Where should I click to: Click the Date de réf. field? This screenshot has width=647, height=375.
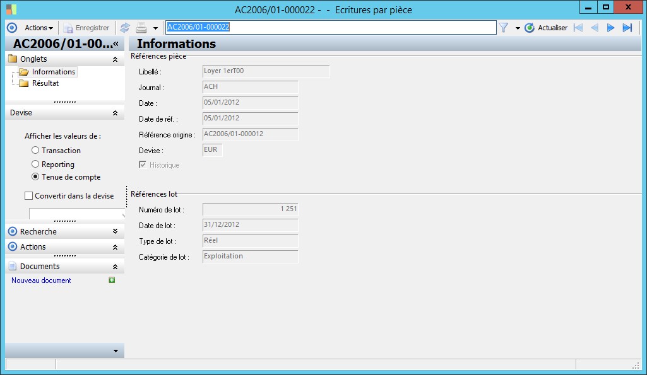pyautogui.click(x=250, y=118)
